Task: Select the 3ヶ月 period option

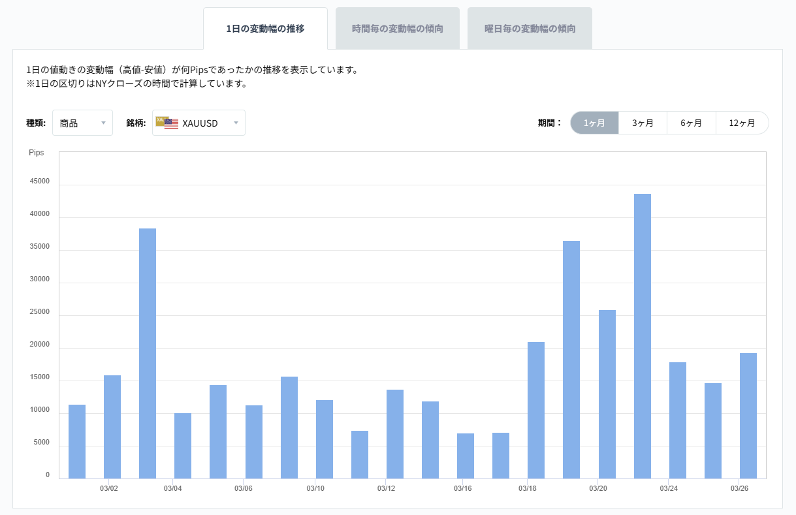Action: [x=642, y=122]
